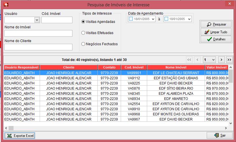Screen dimensions: 236x142
Task: Open the Usuário dropdown list
Action: (37, 20)
